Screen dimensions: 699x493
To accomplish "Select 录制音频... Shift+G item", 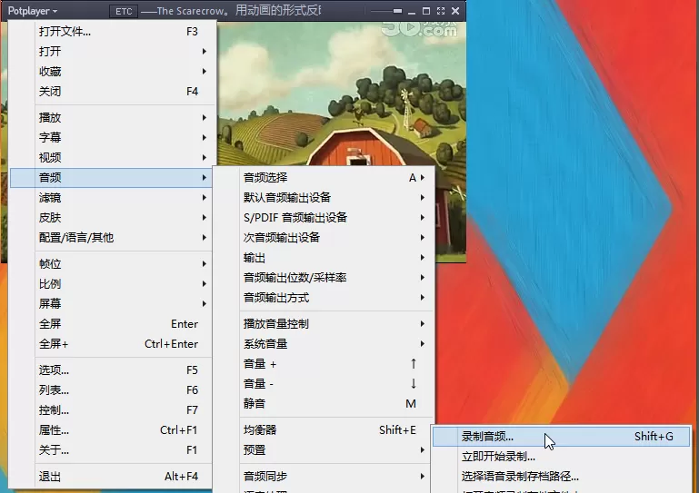I will pos(562,437).
